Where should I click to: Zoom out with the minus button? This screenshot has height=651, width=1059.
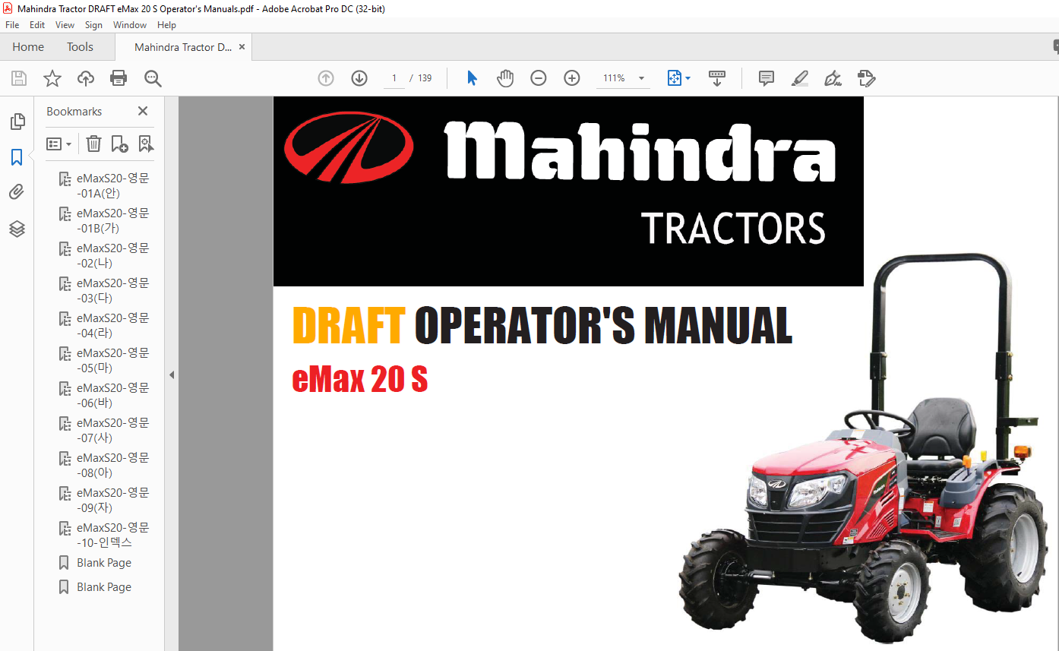click(539, 78)
